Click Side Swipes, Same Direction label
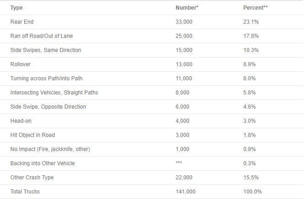303x199 pixels. point(46,50)
